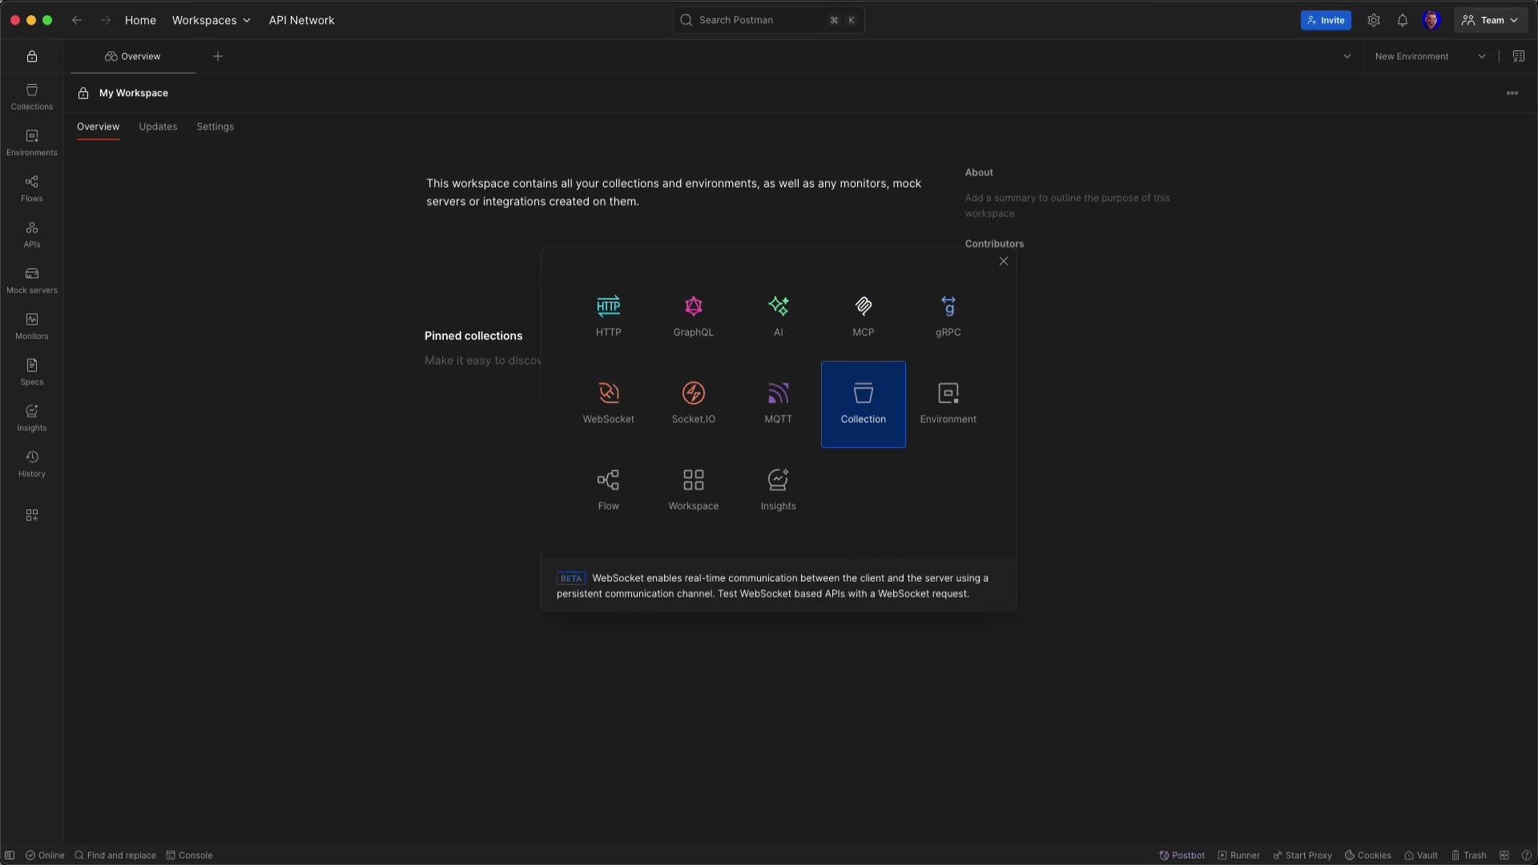The height and width of the screenshot is (865, 1538).
Task: Expand the tab list chevron
Action: click(x=1347, y=56)
